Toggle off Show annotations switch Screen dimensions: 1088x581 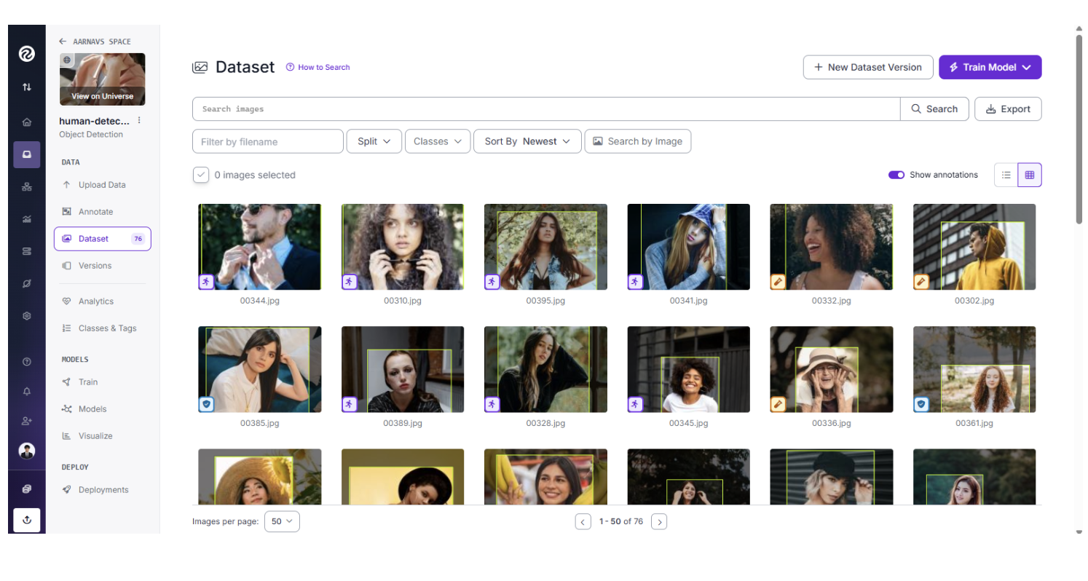896,175
